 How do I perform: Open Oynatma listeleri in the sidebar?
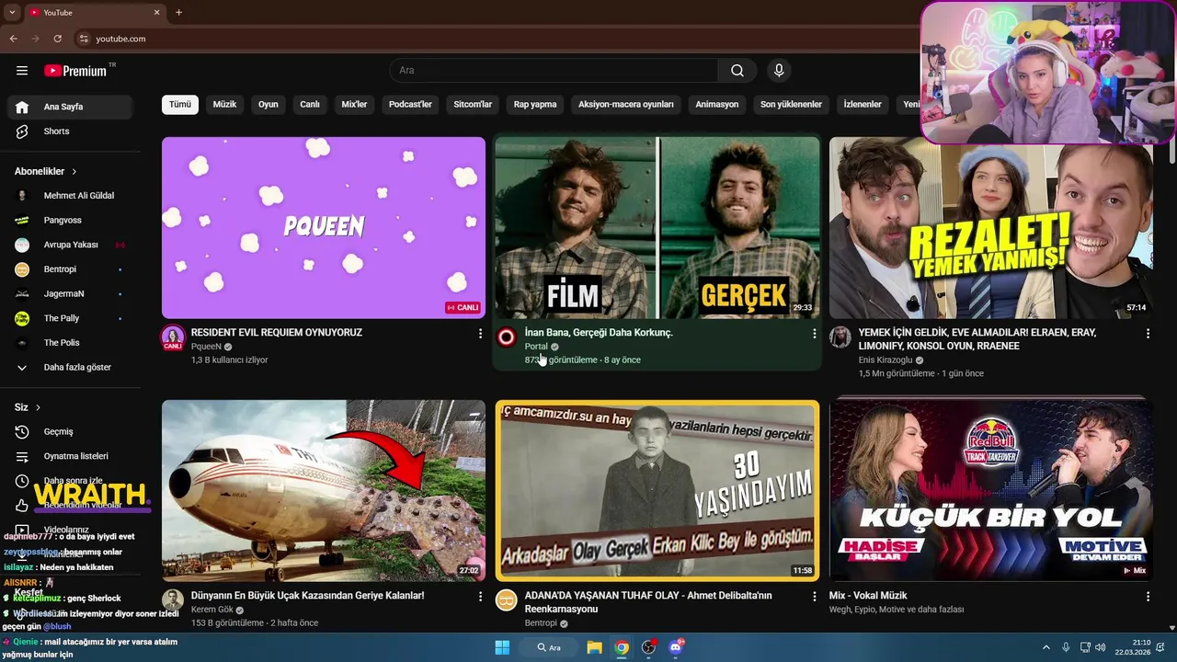(70, 456)
